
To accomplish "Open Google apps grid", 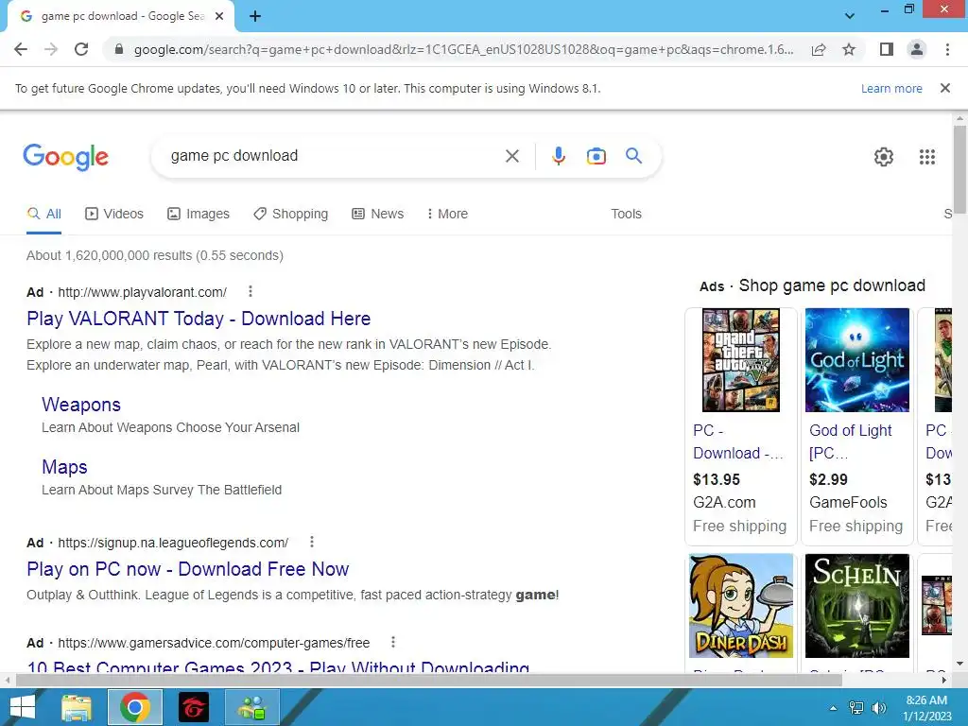I will (926, 157).
